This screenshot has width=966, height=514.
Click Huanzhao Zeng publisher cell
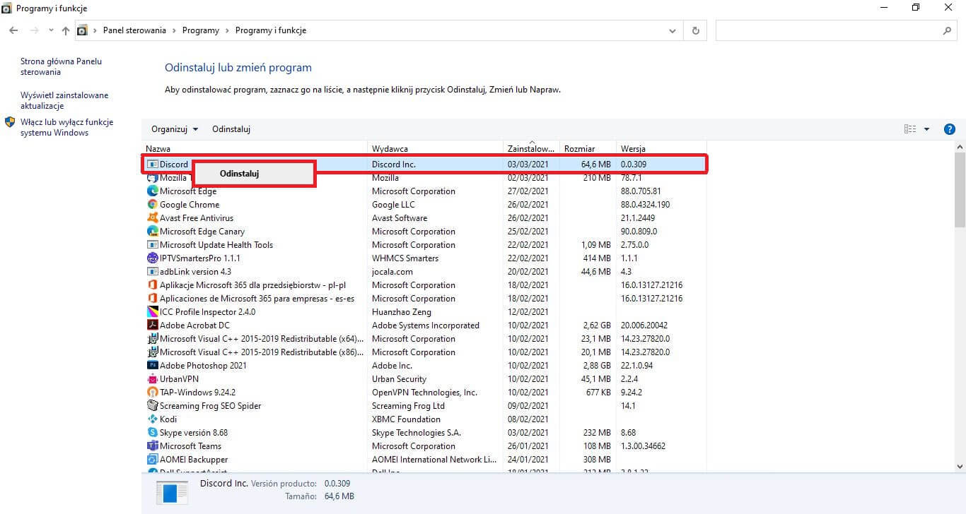pyautogui.click(x=401, y=312)
